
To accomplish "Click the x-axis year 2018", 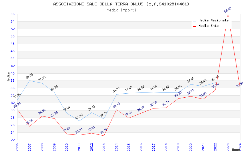I will pos(166,147).
